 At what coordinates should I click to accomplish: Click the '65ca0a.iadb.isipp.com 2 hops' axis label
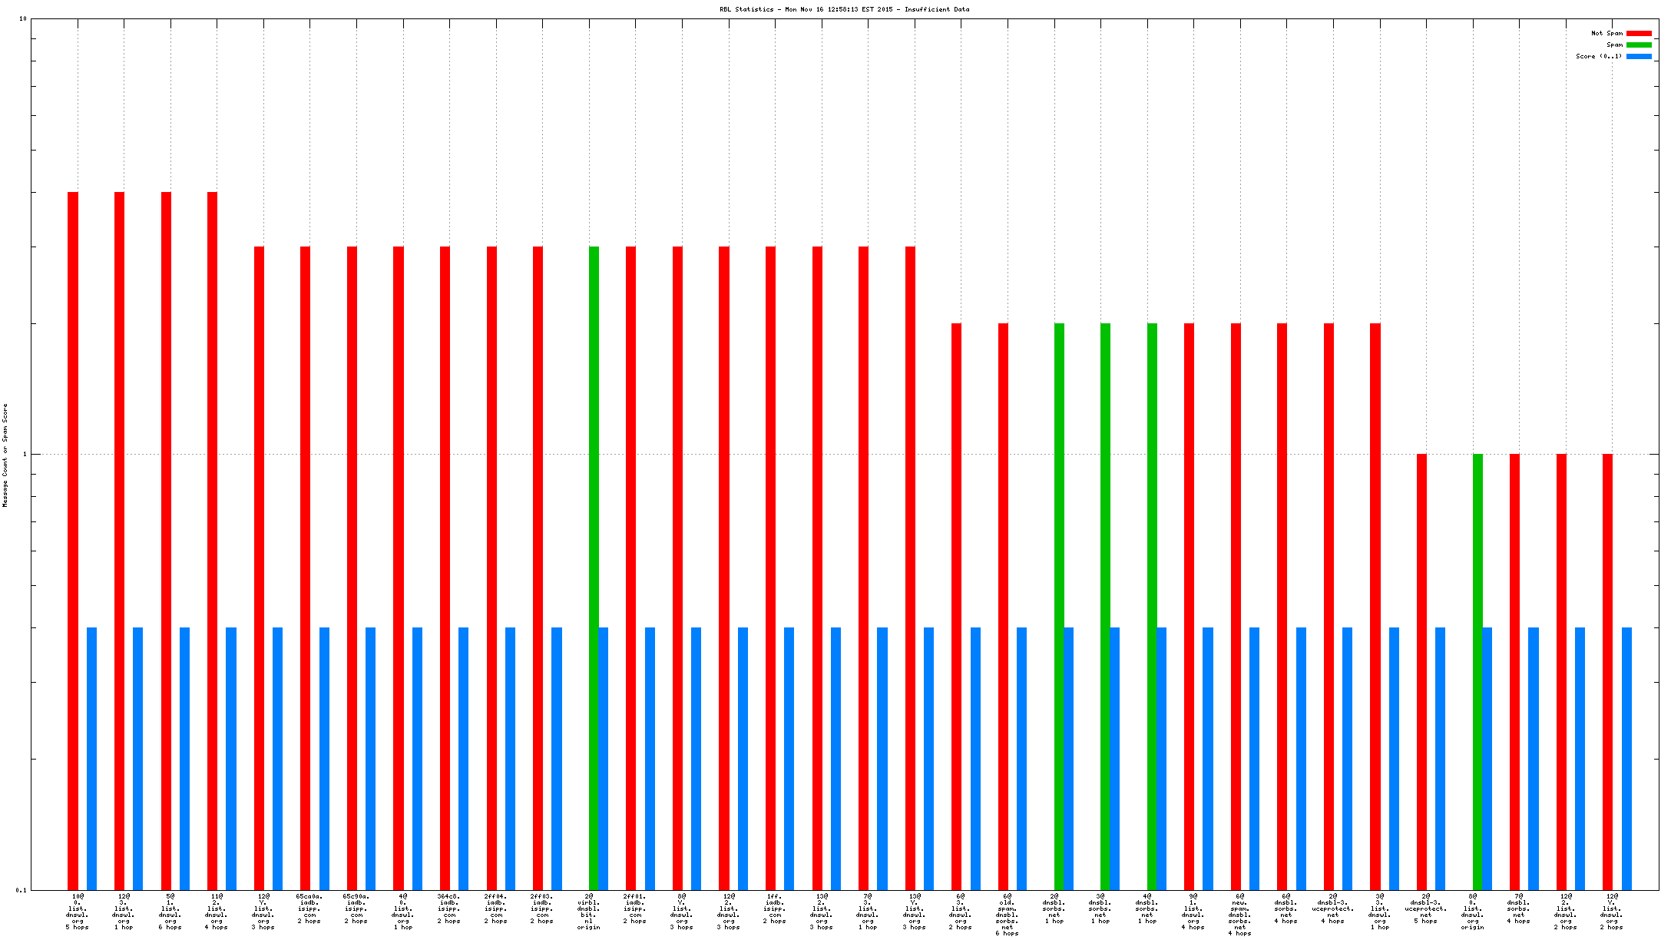tap(309, 909)
